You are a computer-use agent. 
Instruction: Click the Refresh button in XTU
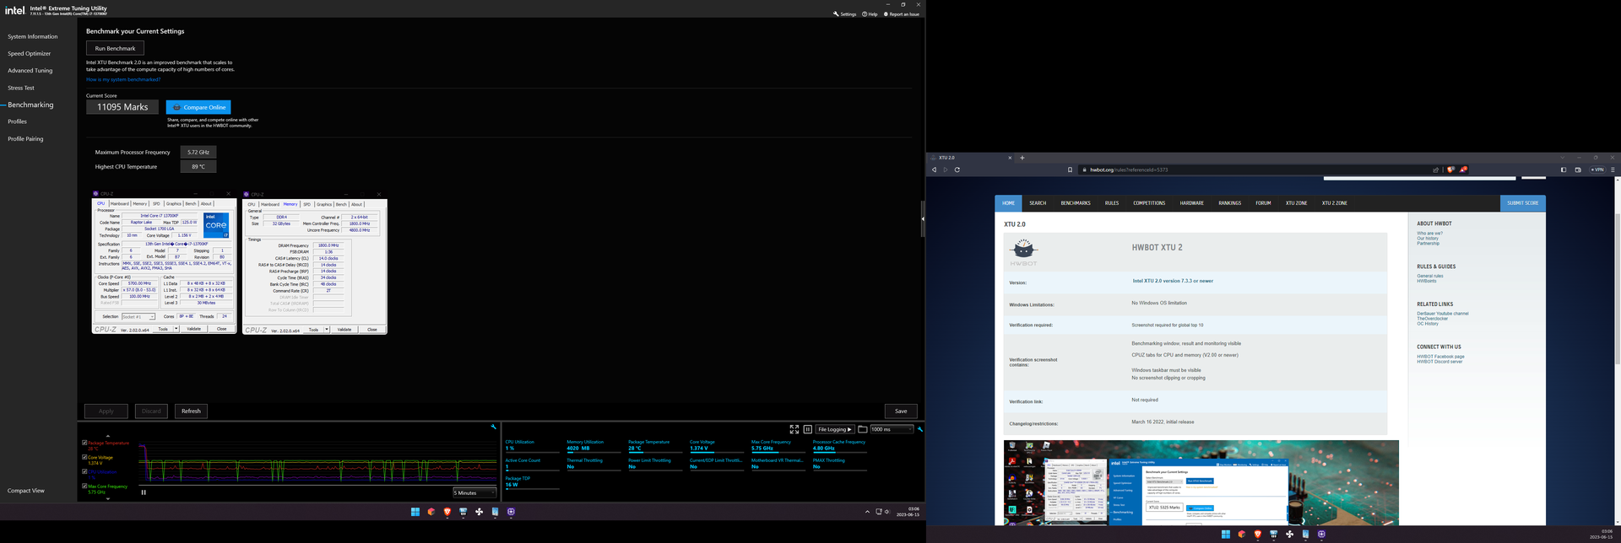click(191, 411)
